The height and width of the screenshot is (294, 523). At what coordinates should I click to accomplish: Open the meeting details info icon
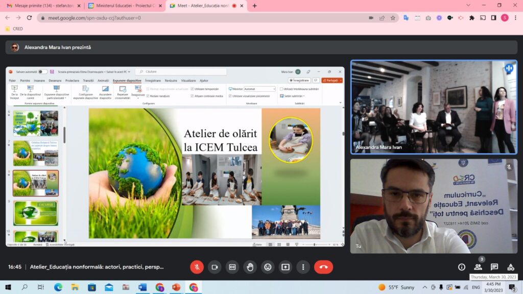(462, 267)
